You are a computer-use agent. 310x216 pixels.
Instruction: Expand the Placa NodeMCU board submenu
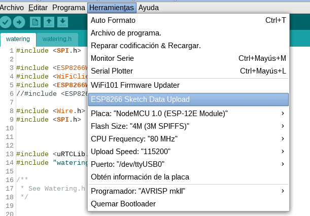[188, 113]
